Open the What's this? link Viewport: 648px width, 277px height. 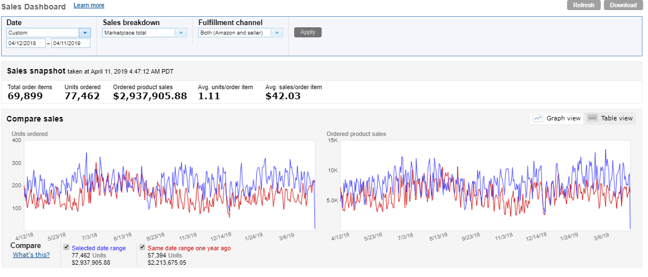coord(31,255)
